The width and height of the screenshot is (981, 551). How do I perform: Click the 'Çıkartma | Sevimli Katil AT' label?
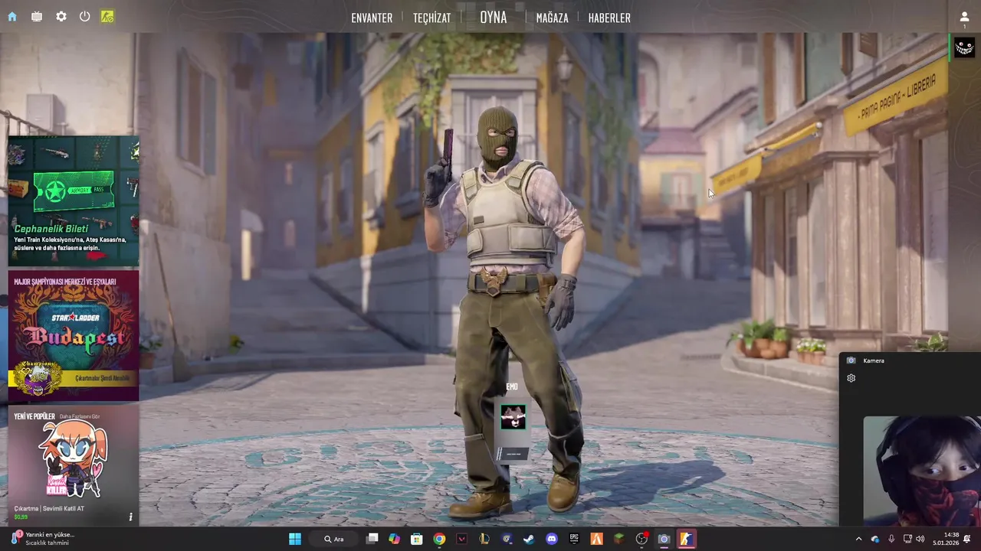pos(49,508)
